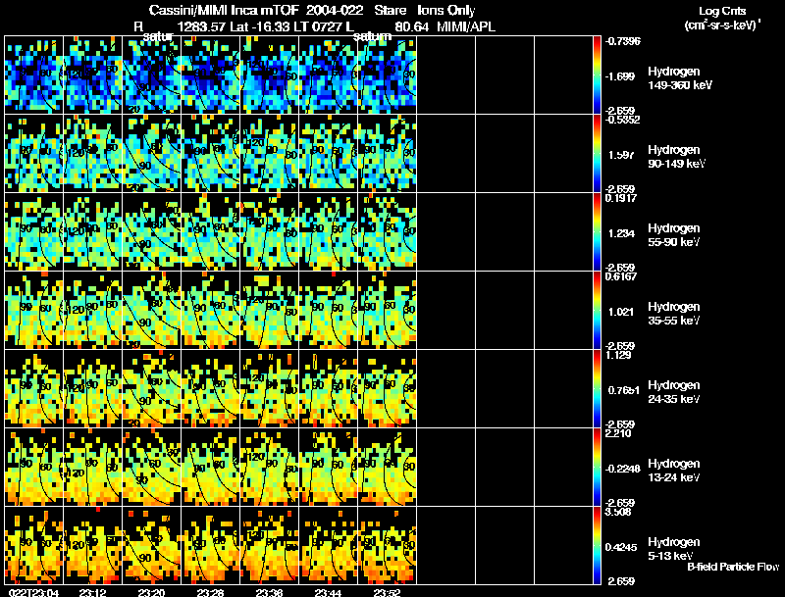Click the 'Hydrogen 5-13 keV' row label
This screenshot has height=597, width=785.
click(674, 549)
